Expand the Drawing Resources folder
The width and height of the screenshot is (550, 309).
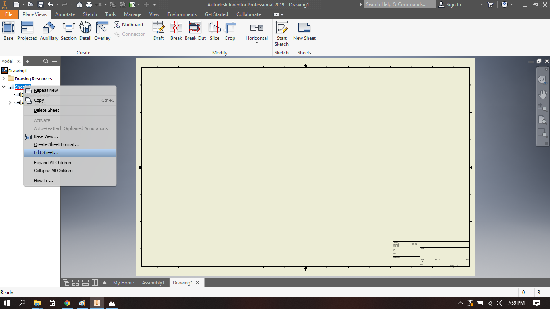(x=3, y=78)
